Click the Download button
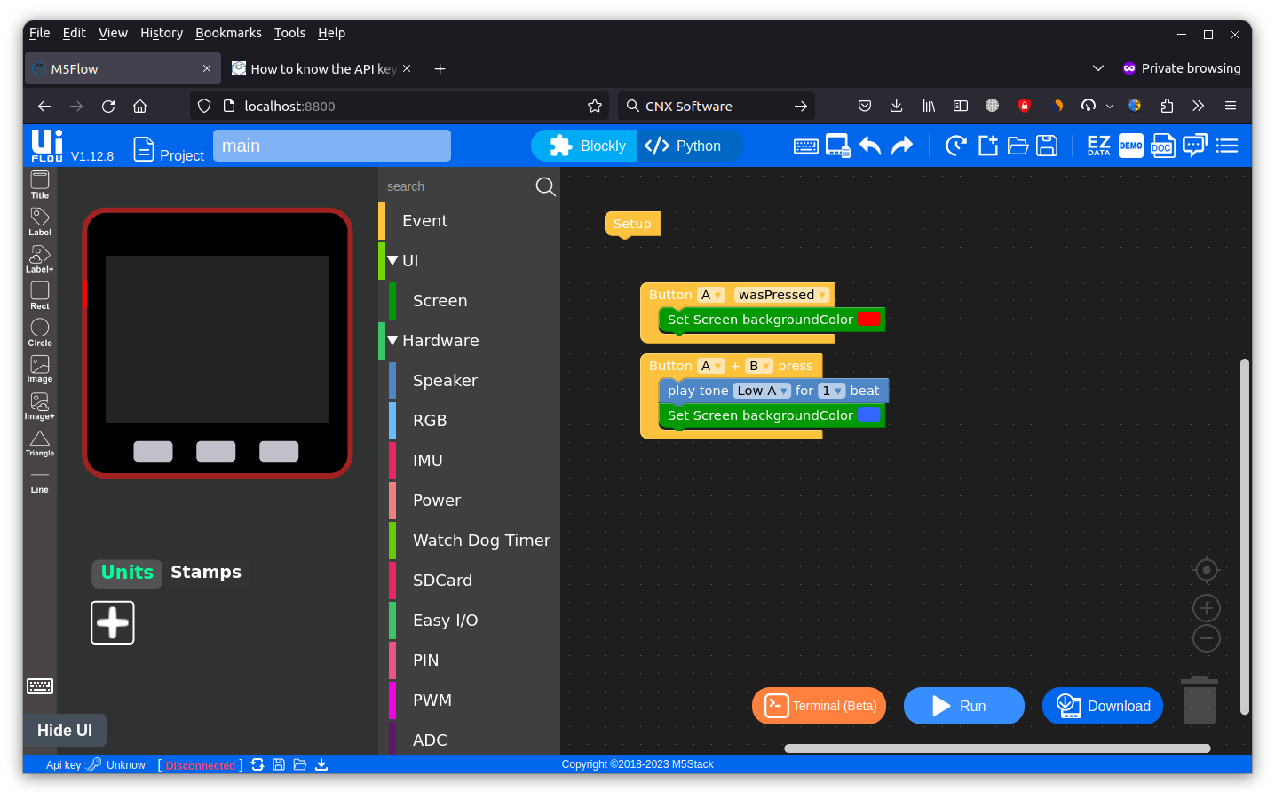Viewport: 1275px width, 799px height. coord(1103,706)
